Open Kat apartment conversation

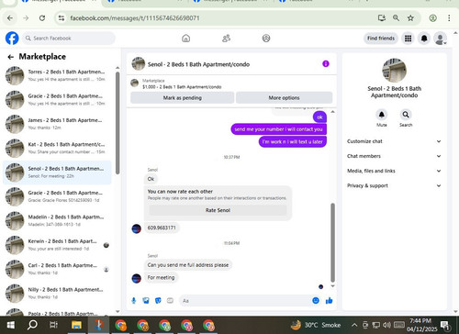(x=57, y=148)
